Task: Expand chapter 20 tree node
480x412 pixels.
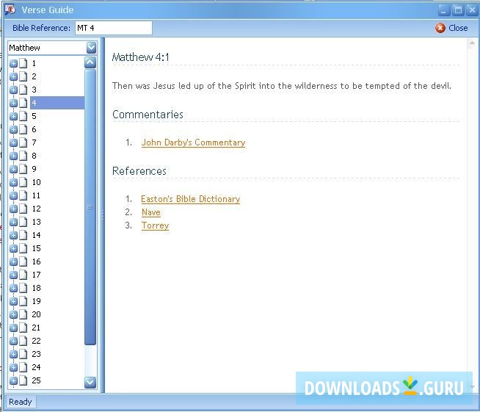Action: coord(13,314)
